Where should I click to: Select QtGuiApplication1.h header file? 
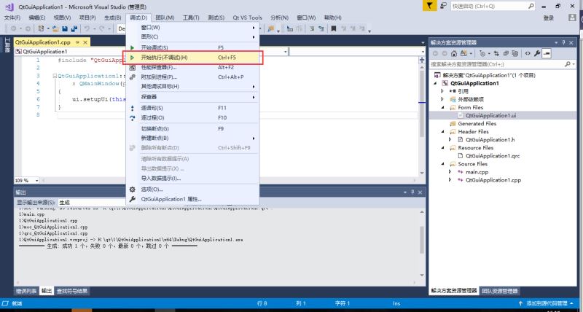click(x=490, y=140)
